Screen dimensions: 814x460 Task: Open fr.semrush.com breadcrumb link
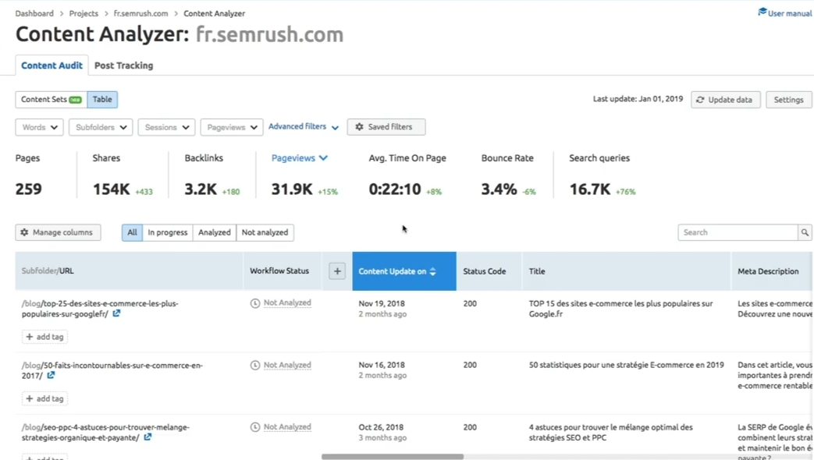[140, 13]
